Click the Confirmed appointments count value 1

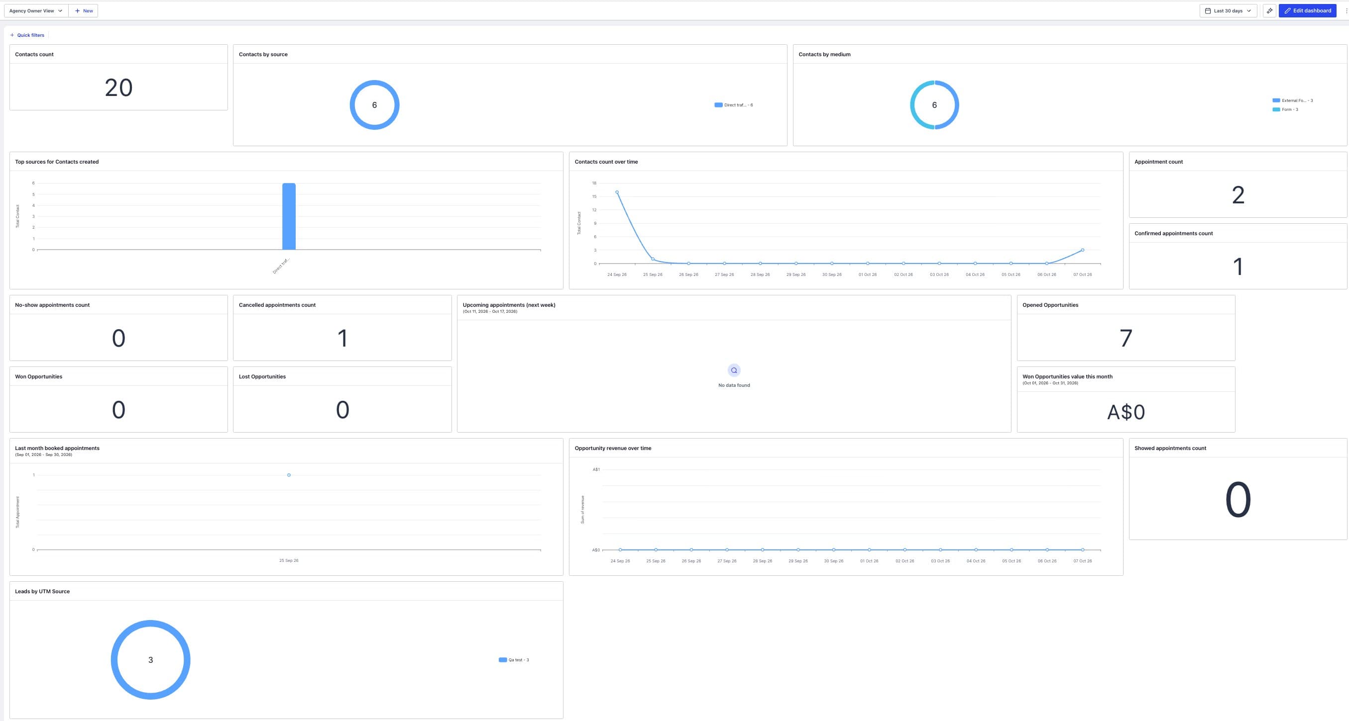(x=1238, y=267)
